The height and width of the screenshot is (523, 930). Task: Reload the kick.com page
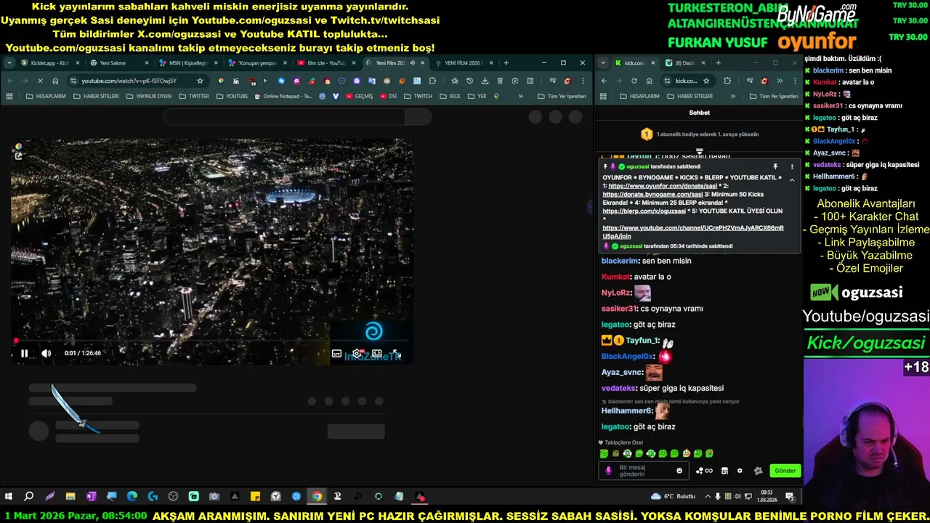634,81
